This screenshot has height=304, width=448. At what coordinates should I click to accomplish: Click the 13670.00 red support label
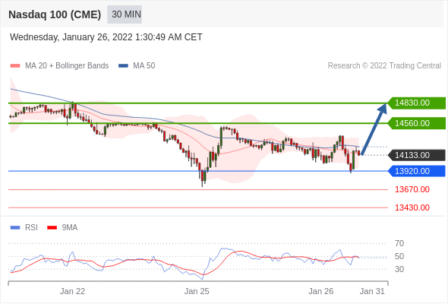(412, 189)
